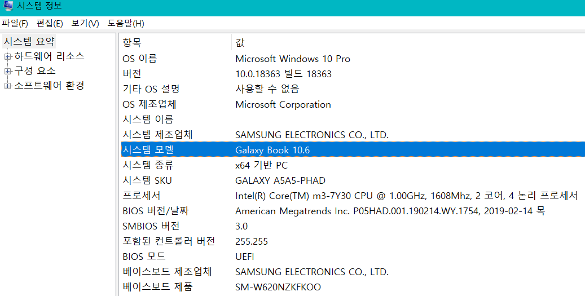585x296 pixels.
Task: Click the 10.0.18363 빌드 18363 value
Action: click(x=284, y=74)
